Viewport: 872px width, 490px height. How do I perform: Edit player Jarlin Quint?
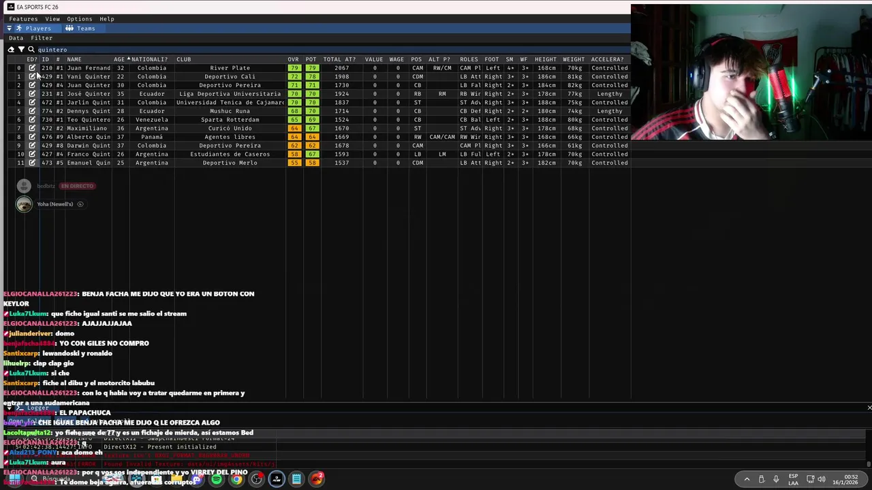click(32, 103)
